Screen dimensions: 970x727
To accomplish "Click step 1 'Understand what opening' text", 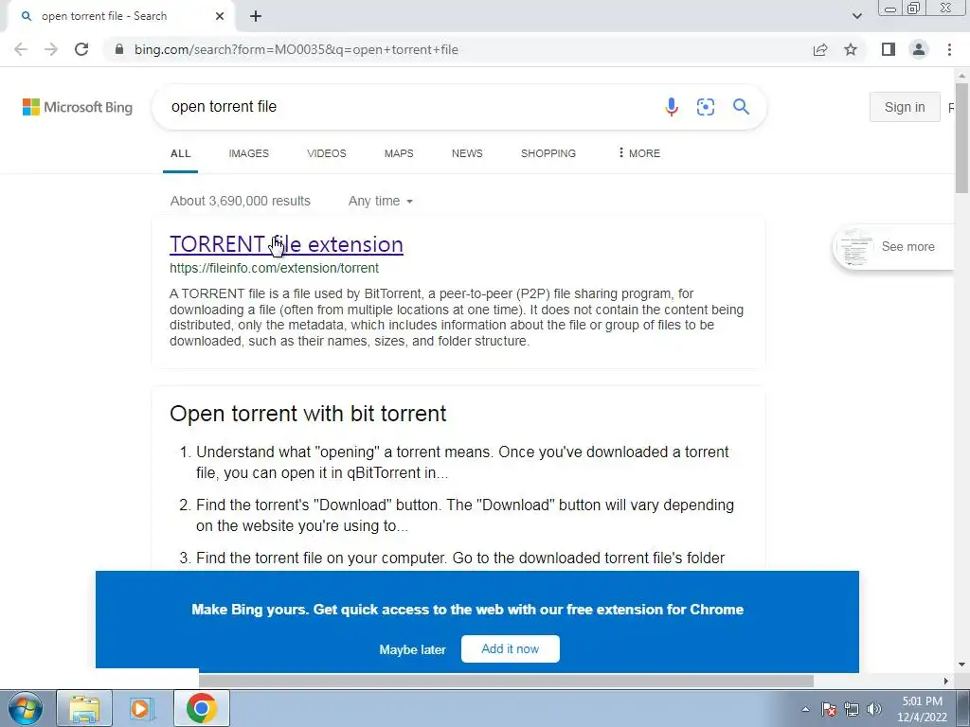I will click(462, 462).
